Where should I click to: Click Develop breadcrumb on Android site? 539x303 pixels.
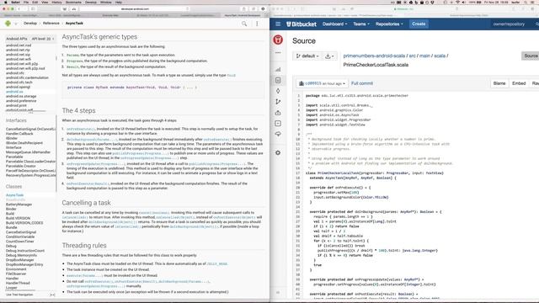pos(30,24)
